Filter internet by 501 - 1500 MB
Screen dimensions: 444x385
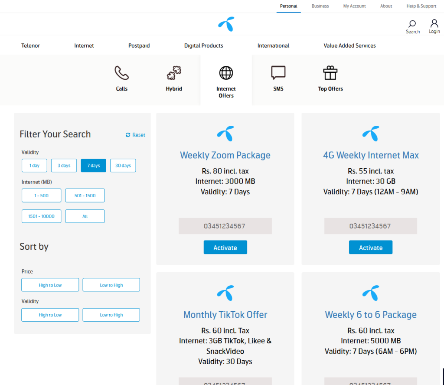pyautogui.click(x=85, y=196)
